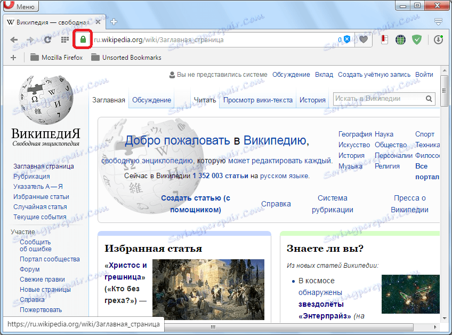Open Спорт portal link
Viewport: 452px width, 335px height.
point(425,134)
